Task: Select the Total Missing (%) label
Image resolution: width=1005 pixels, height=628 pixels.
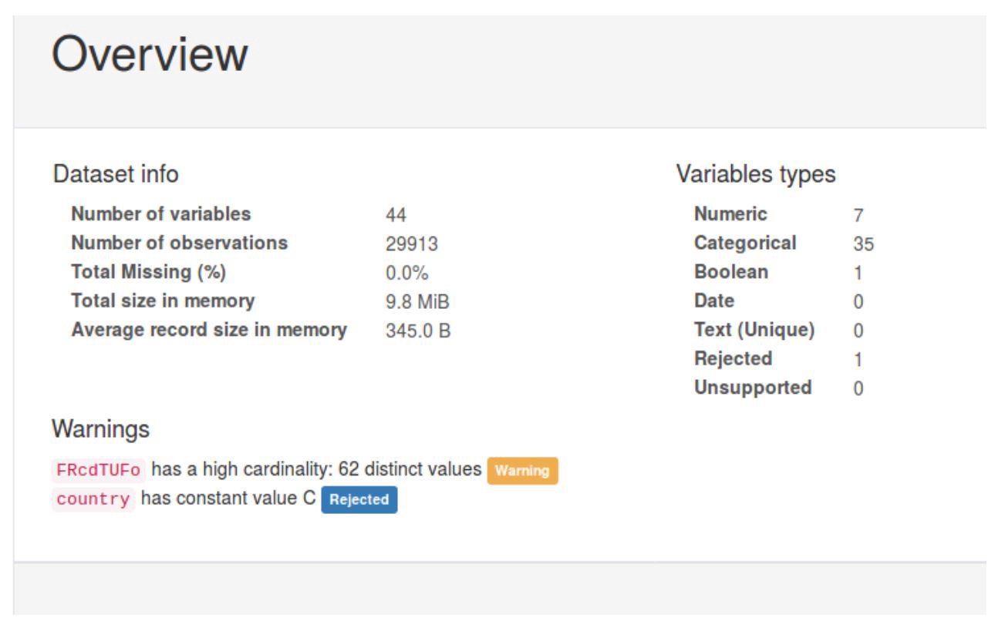Action: pyautogui.click(x=149, y=272)
